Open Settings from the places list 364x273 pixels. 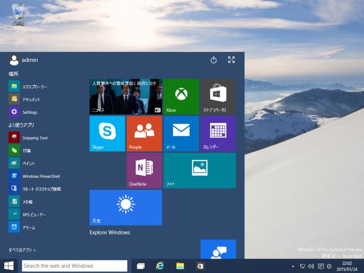(29, 112)
